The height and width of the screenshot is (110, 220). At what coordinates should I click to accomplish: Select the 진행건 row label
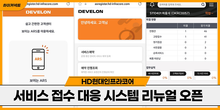point(153,31)
